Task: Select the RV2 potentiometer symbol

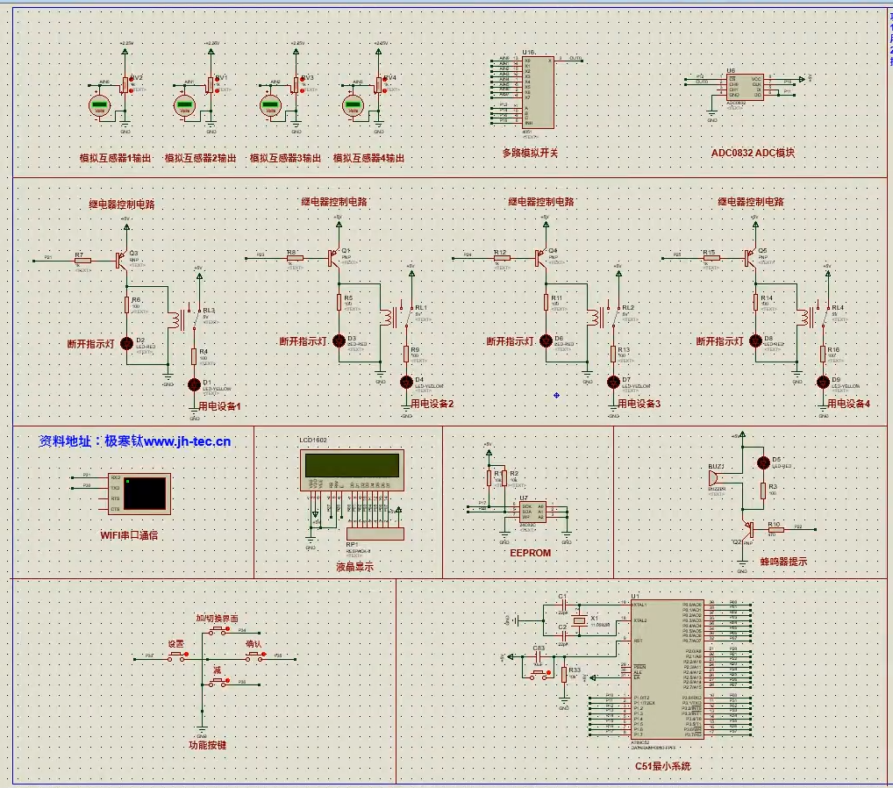Action: pos(125,85)
